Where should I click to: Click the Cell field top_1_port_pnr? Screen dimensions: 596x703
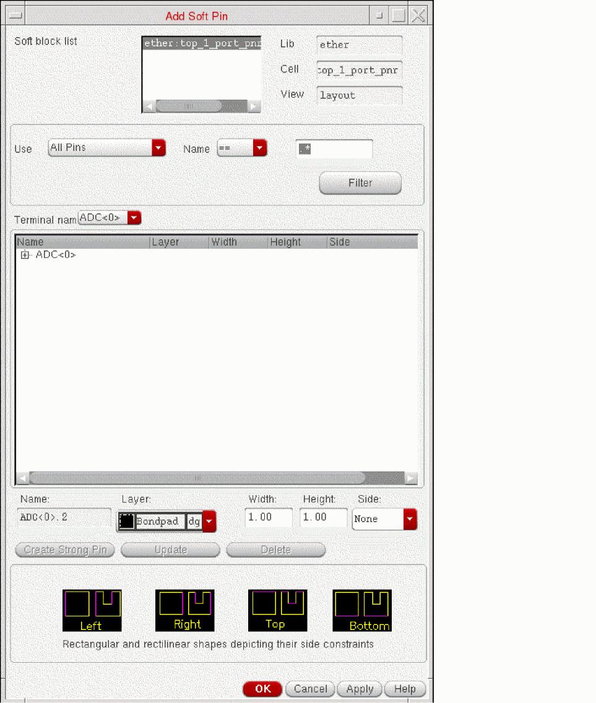[x=359, y=70]
